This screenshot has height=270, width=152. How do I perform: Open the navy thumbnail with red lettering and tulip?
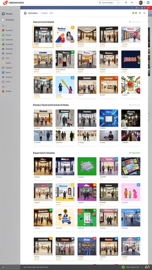[x=131, y=59]
